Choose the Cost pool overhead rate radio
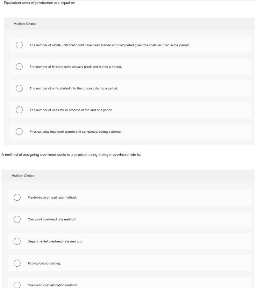Viewport: 257px width, 288px height. [x=17, y=219]
